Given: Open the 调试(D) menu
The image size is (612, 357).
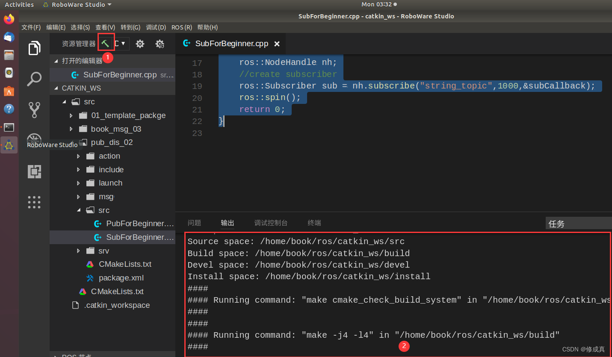Looking at the screenshot, I should click(156, 27).
